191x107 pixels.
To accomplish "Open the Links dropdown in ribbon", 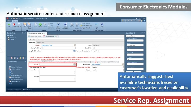I will [96, 26].
